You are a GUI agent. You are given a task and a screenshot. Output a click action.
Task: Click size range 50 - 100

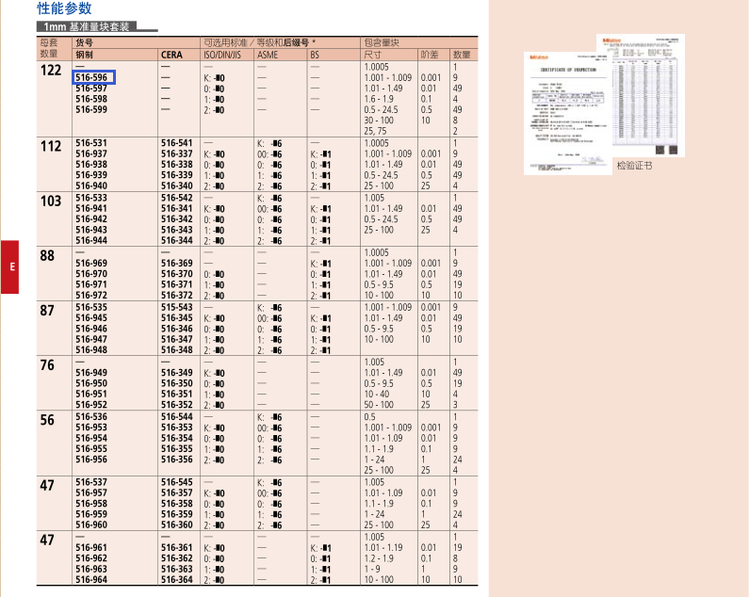pos(379,405)
